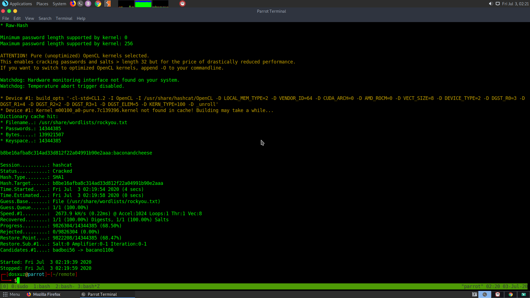The height and width of the screenshot is (298, 530).
Task: Launch Chrome from the top panel
Action: point(98,4)
